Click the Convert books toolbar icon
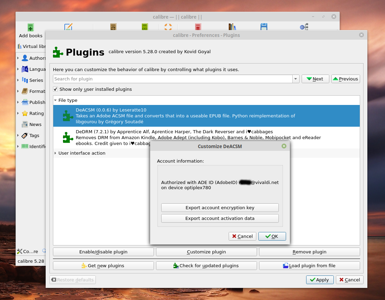 click(x=113, y=27)
